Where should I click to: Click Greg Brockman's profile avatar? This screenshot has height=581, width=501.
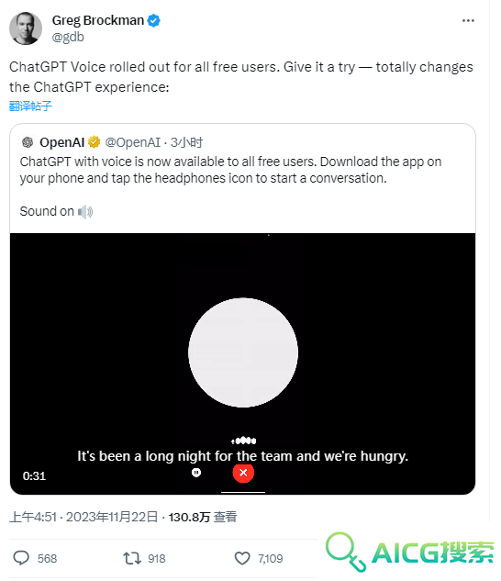26,28
